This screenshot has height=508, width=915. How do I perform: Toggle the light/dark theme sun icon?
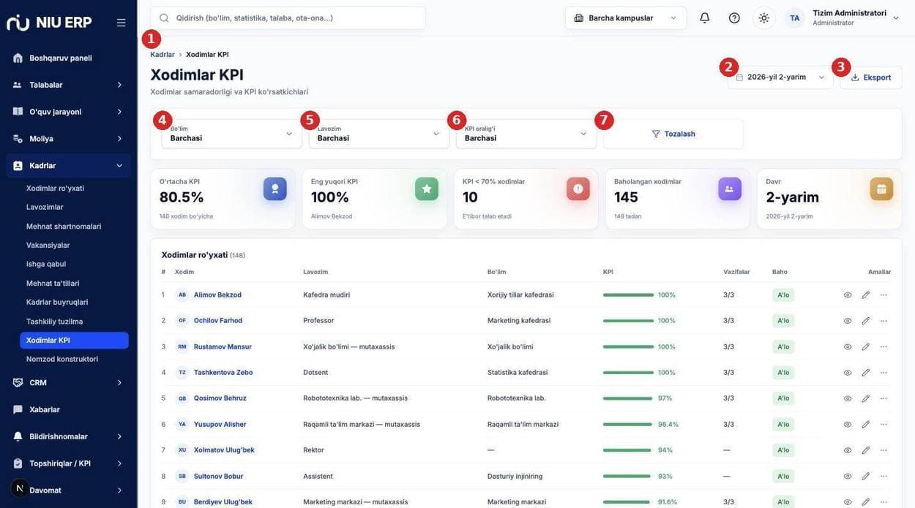point(764,18)
